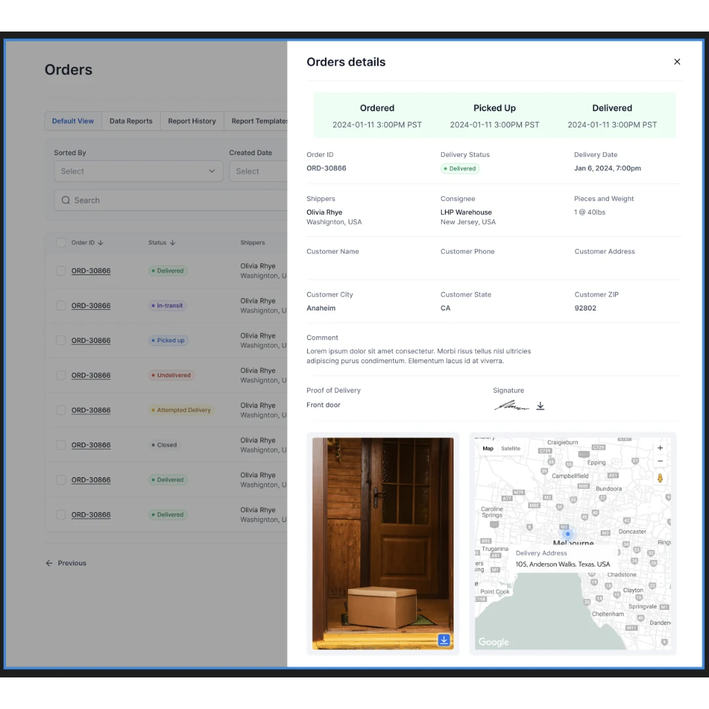
Task: Switch map to Satellite view
Action: (x=511, y=448)
